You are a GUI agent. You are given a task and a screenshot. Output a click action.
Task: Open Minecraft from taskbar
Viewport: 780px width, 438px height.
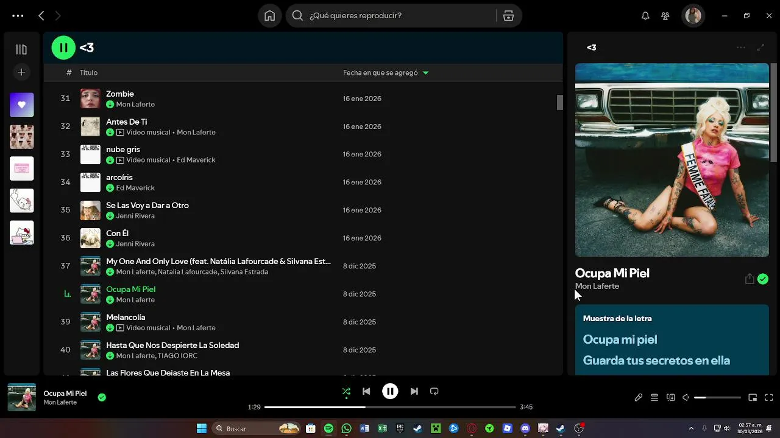pyautogui.click(x=436, y=428)
